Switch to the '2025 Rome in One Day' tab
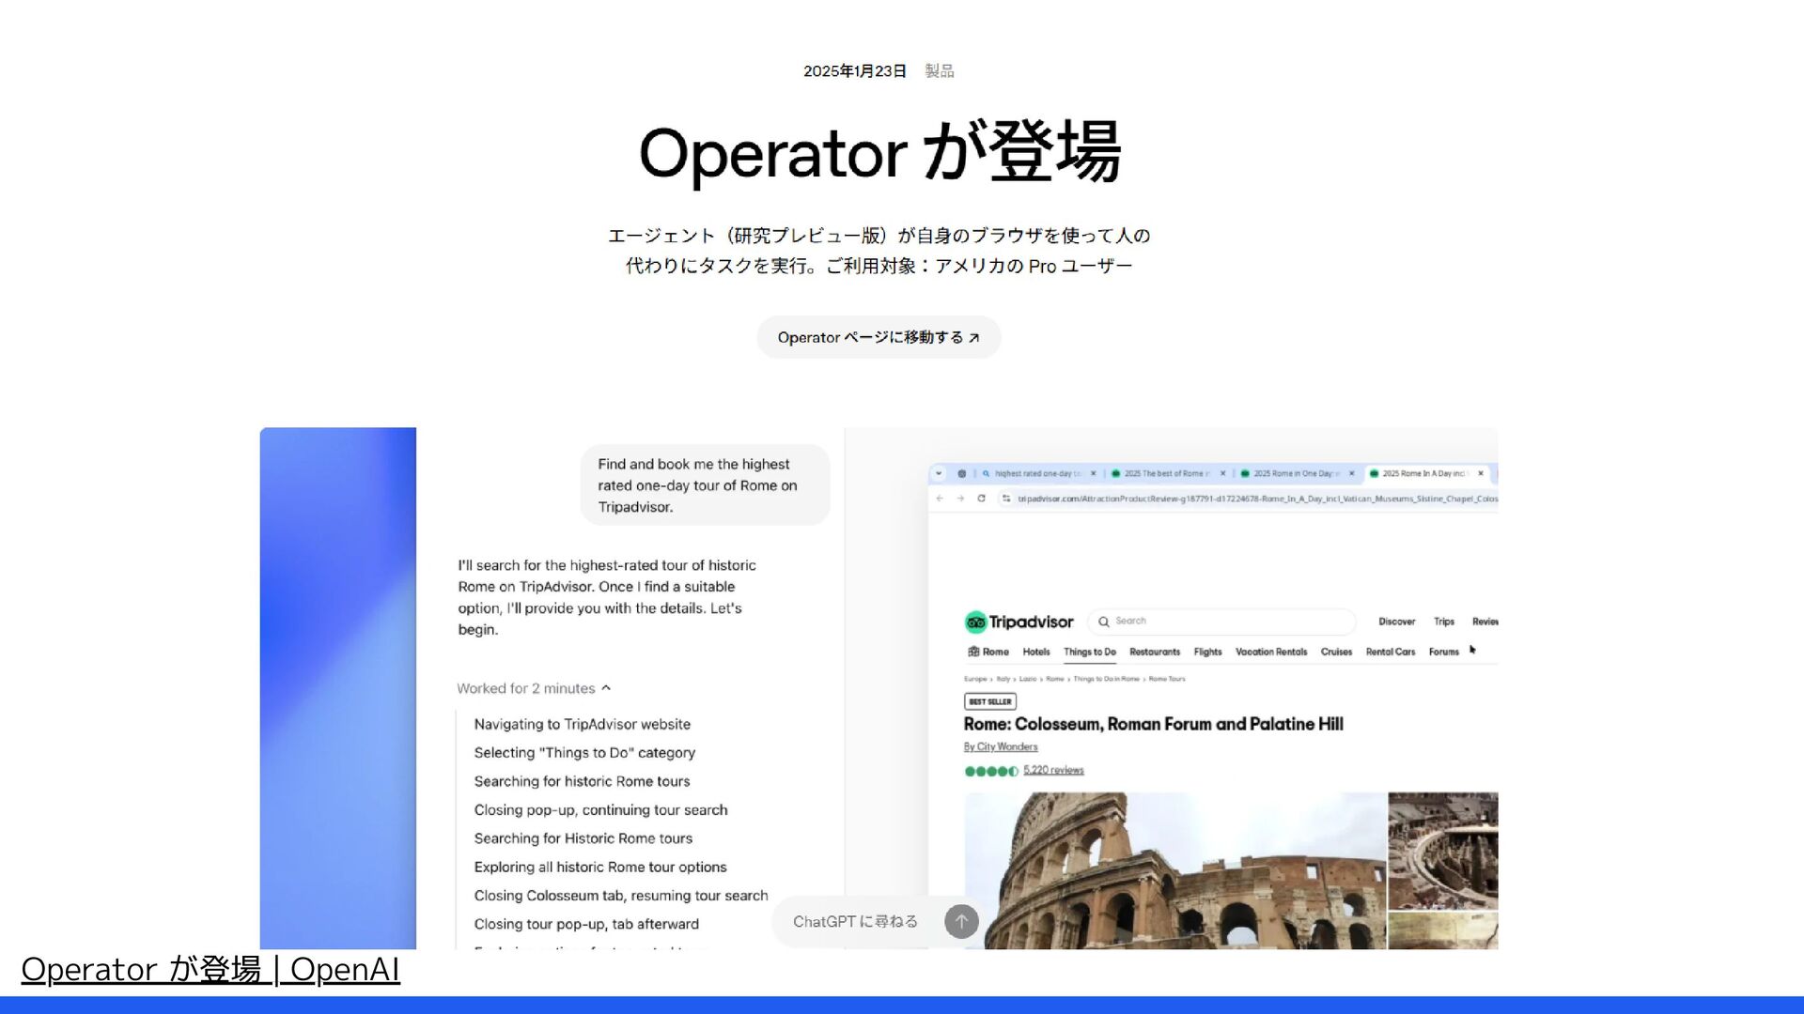 click(x=1292, y=474)
